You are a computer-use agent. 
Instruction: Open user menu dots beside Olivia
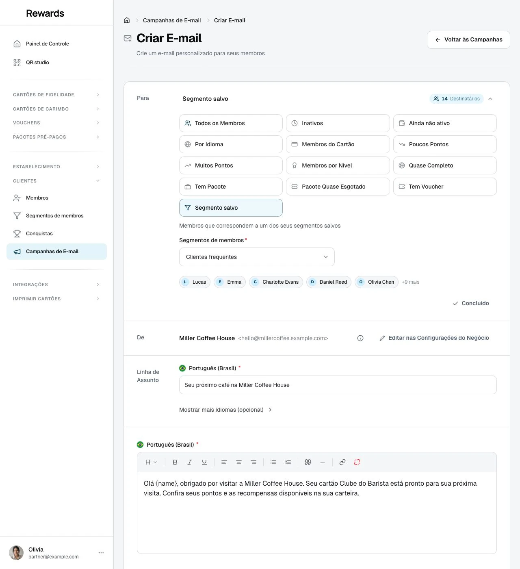point(101,553)
